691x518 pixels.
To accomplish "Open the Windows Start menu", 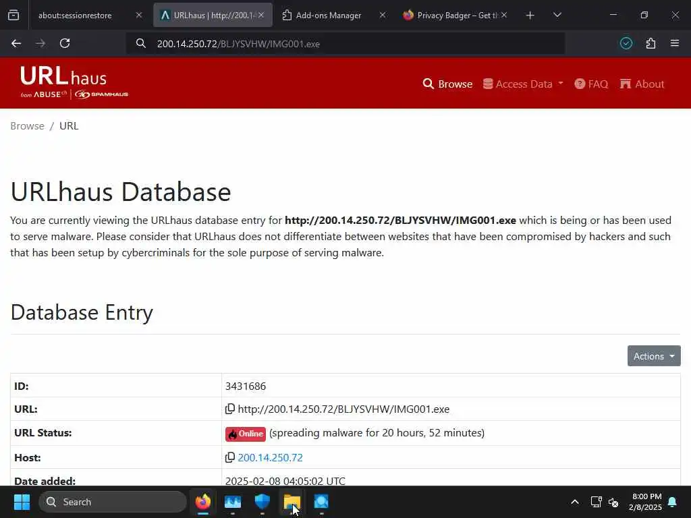I will coord(22,502).
